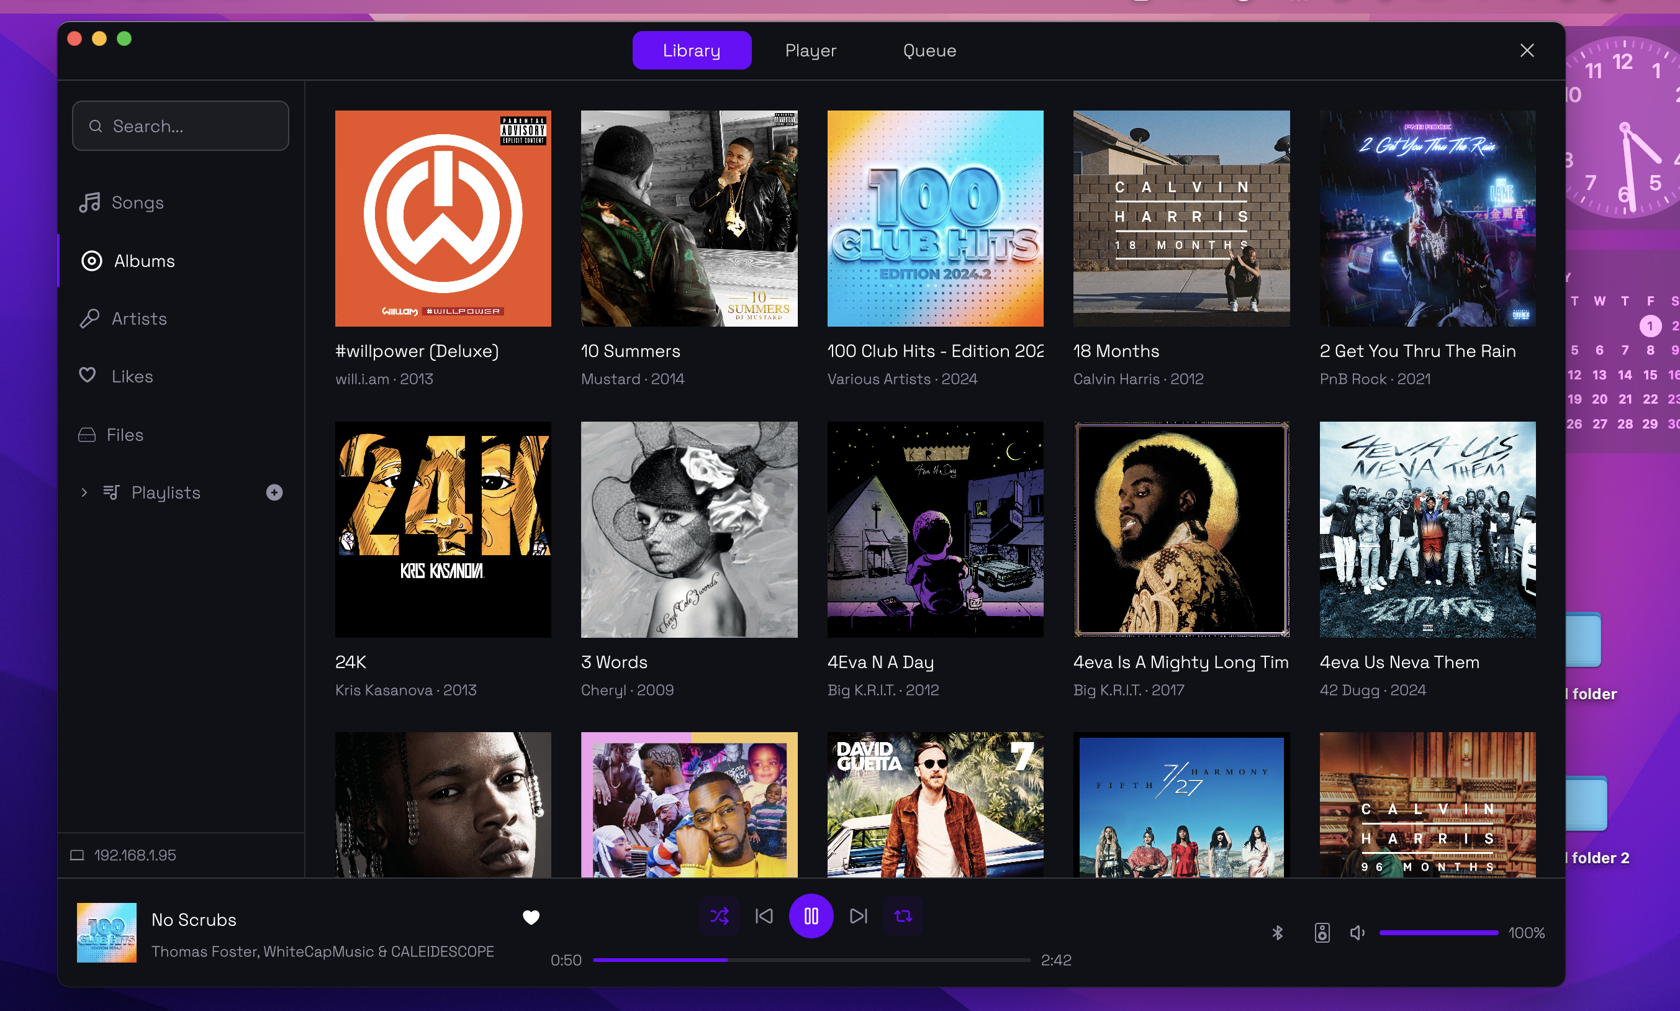Close the library panel with X
Image resolution: width=1680 pixels, height=1011 pixels.
(1527, 50)
